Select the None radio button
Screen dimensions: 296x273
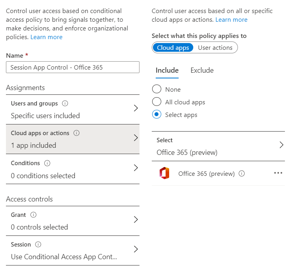157,89
